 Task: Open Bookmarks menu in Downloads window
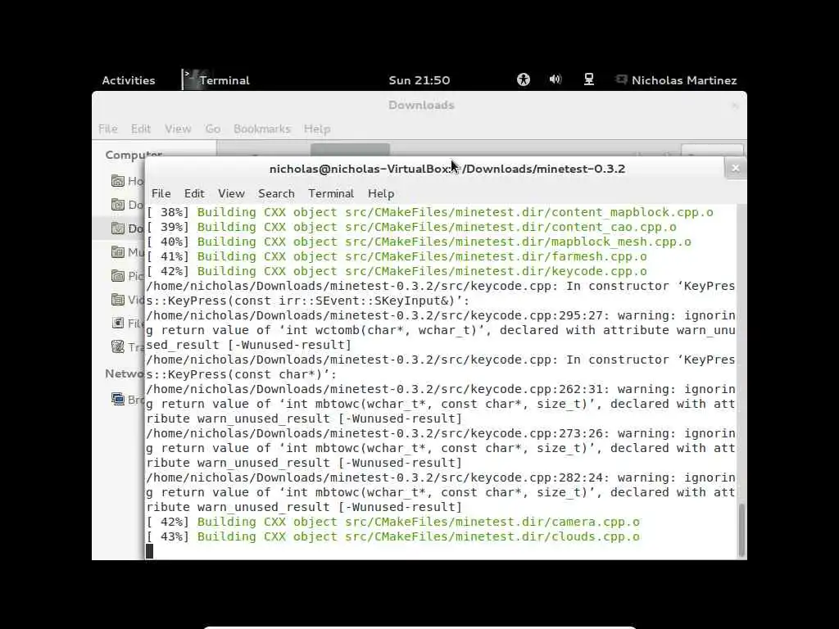click(262, 129)
